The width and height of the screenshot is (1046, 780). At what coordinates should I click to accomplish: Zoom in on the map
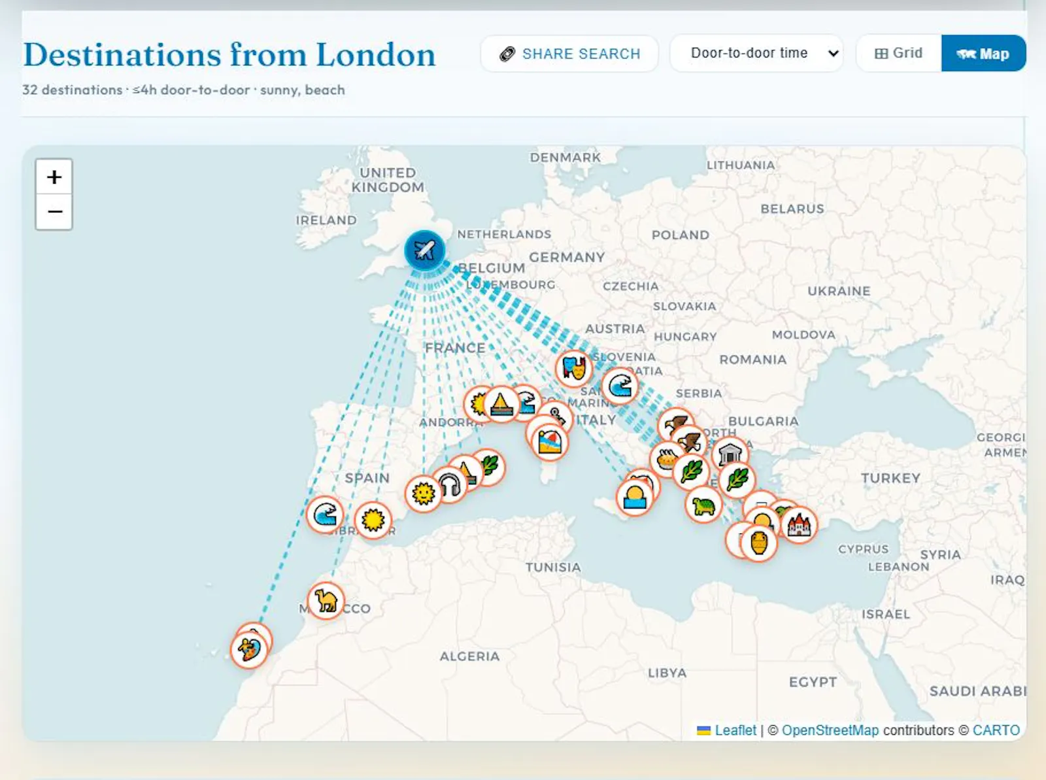click(x=54, y=177)
